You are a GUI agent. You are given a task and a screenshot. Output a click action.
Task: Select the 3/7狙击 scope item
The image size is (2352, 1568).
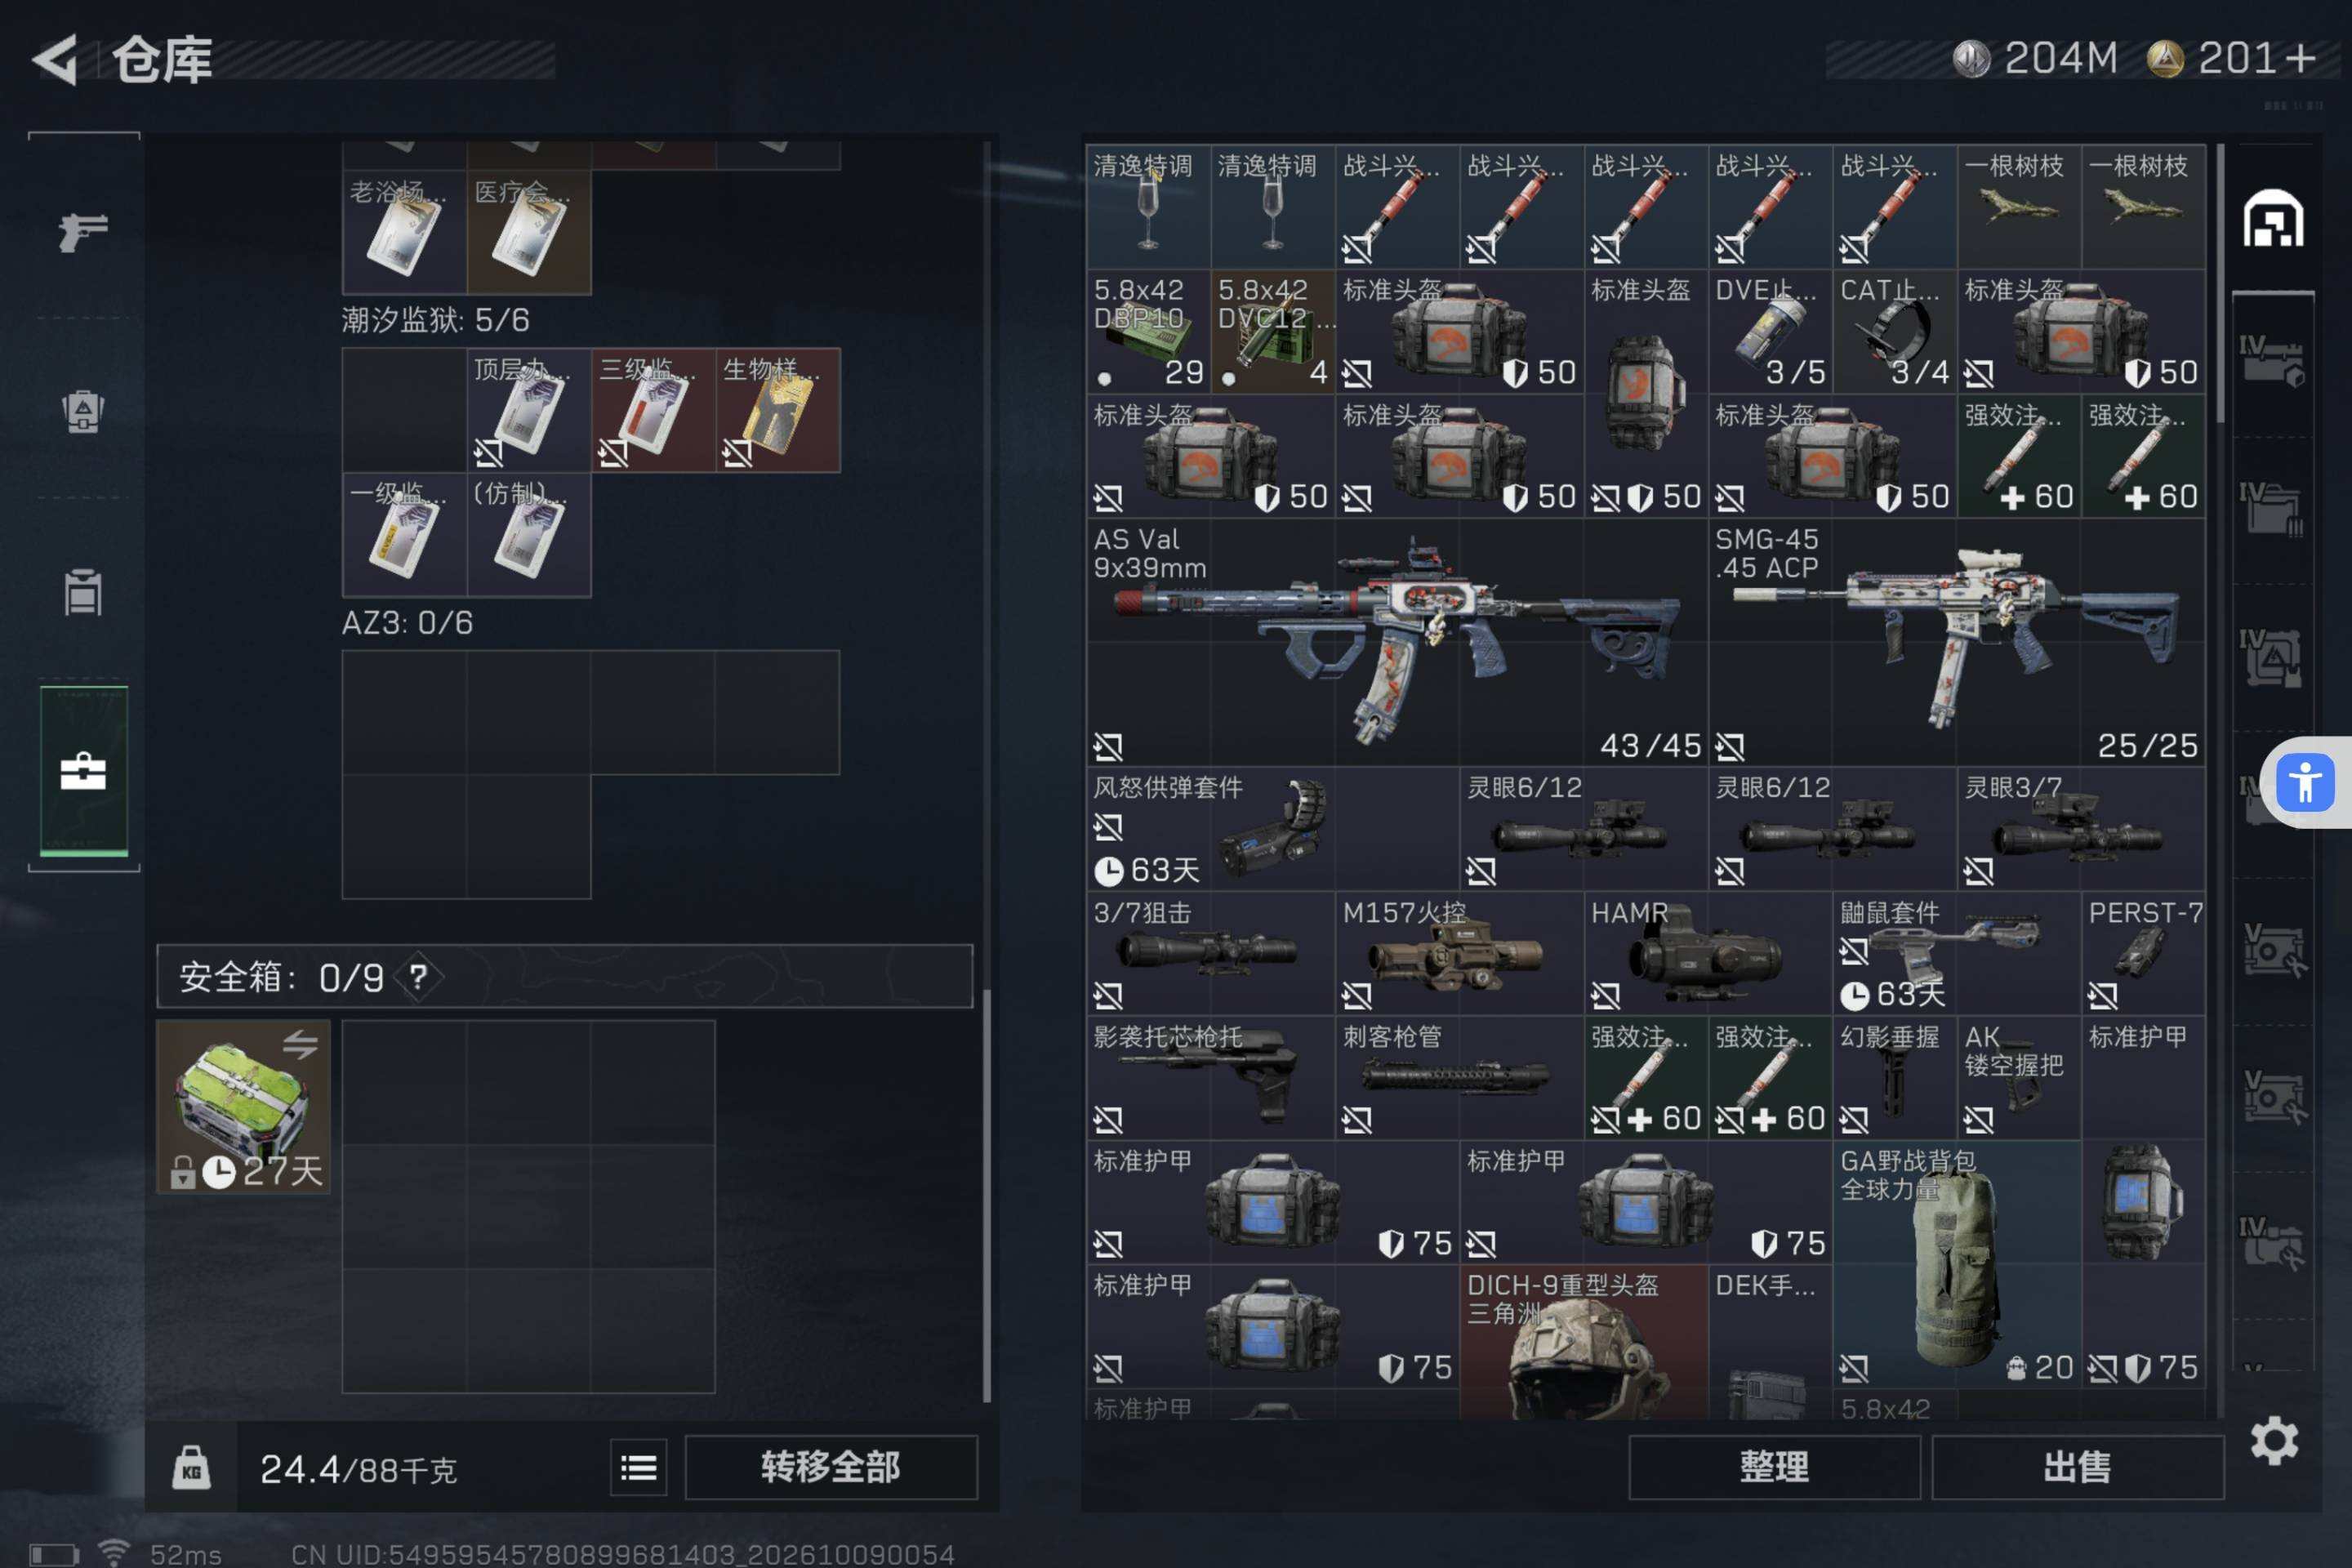[x=1210, y=953]
